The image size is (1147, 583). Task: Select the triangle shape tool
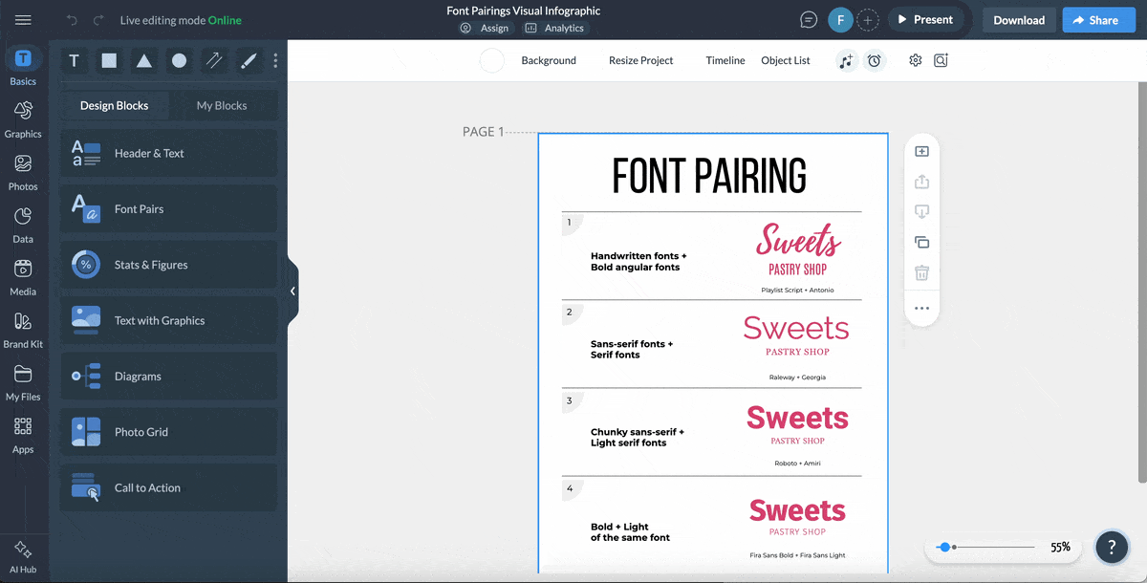point(143,60)
